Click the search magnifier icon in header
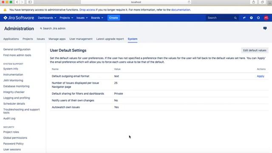The width and height of the screenshot is (272, 153). (x=235, y=18)
